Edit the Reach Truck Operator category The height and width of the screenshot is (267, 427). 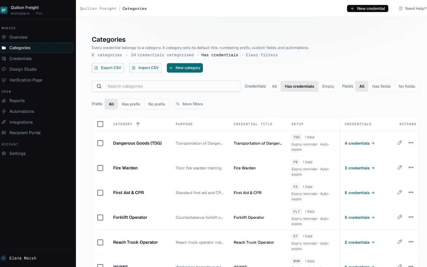(400, 242)
